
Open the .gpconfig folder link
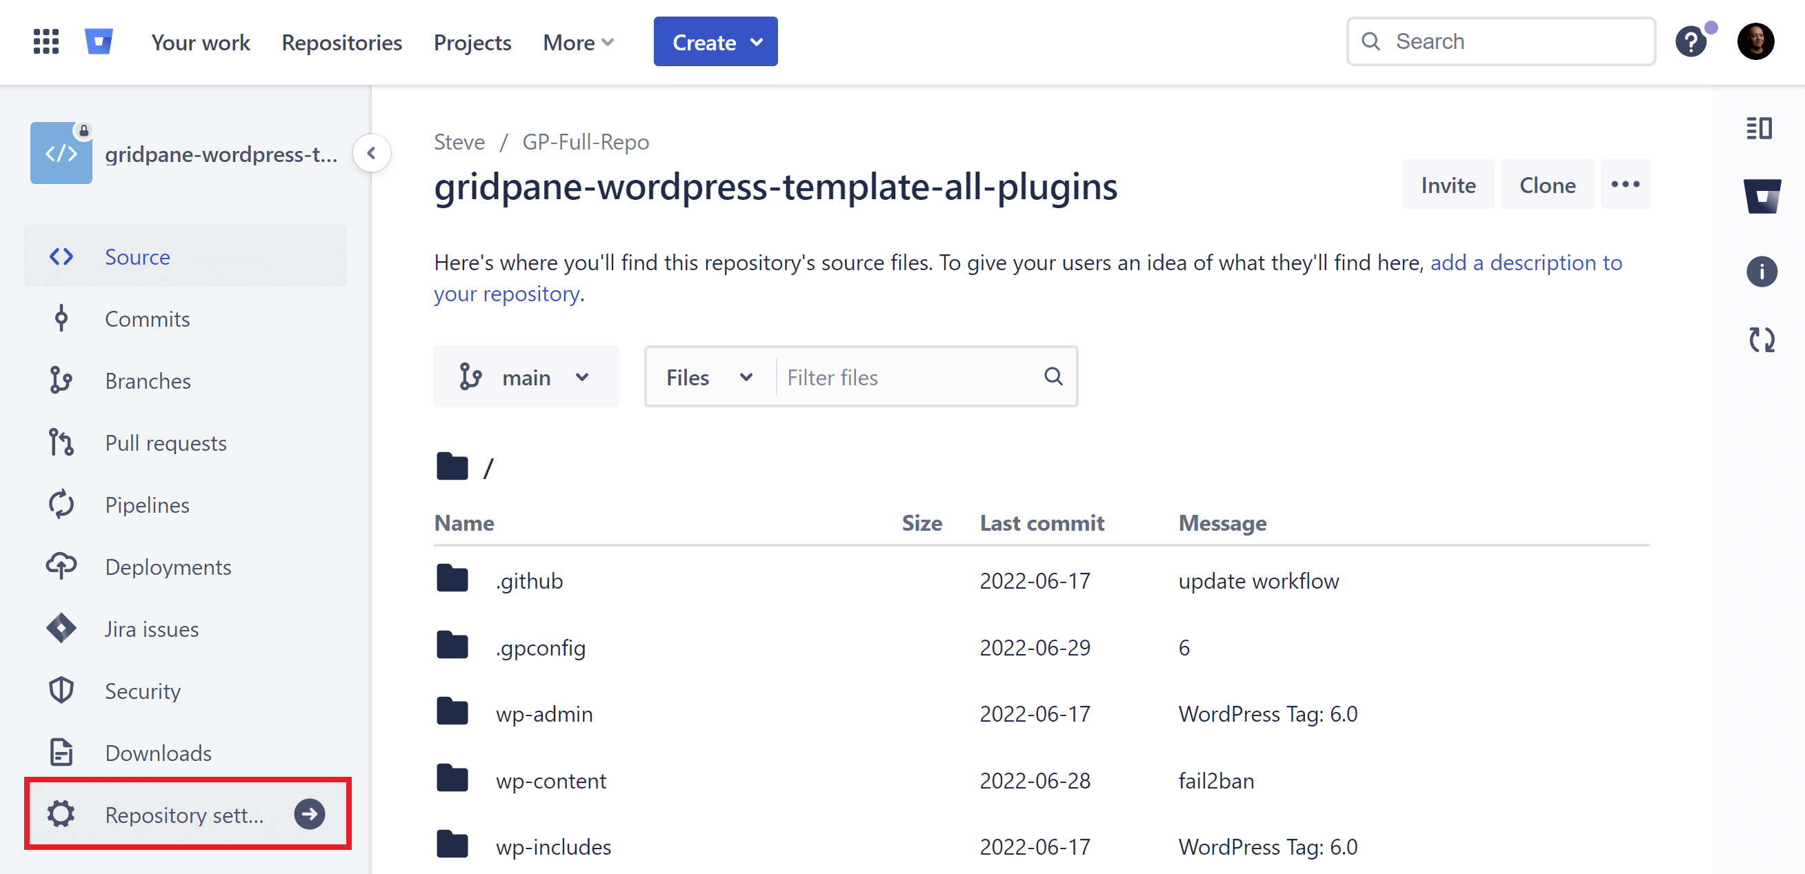pos(541,648)
